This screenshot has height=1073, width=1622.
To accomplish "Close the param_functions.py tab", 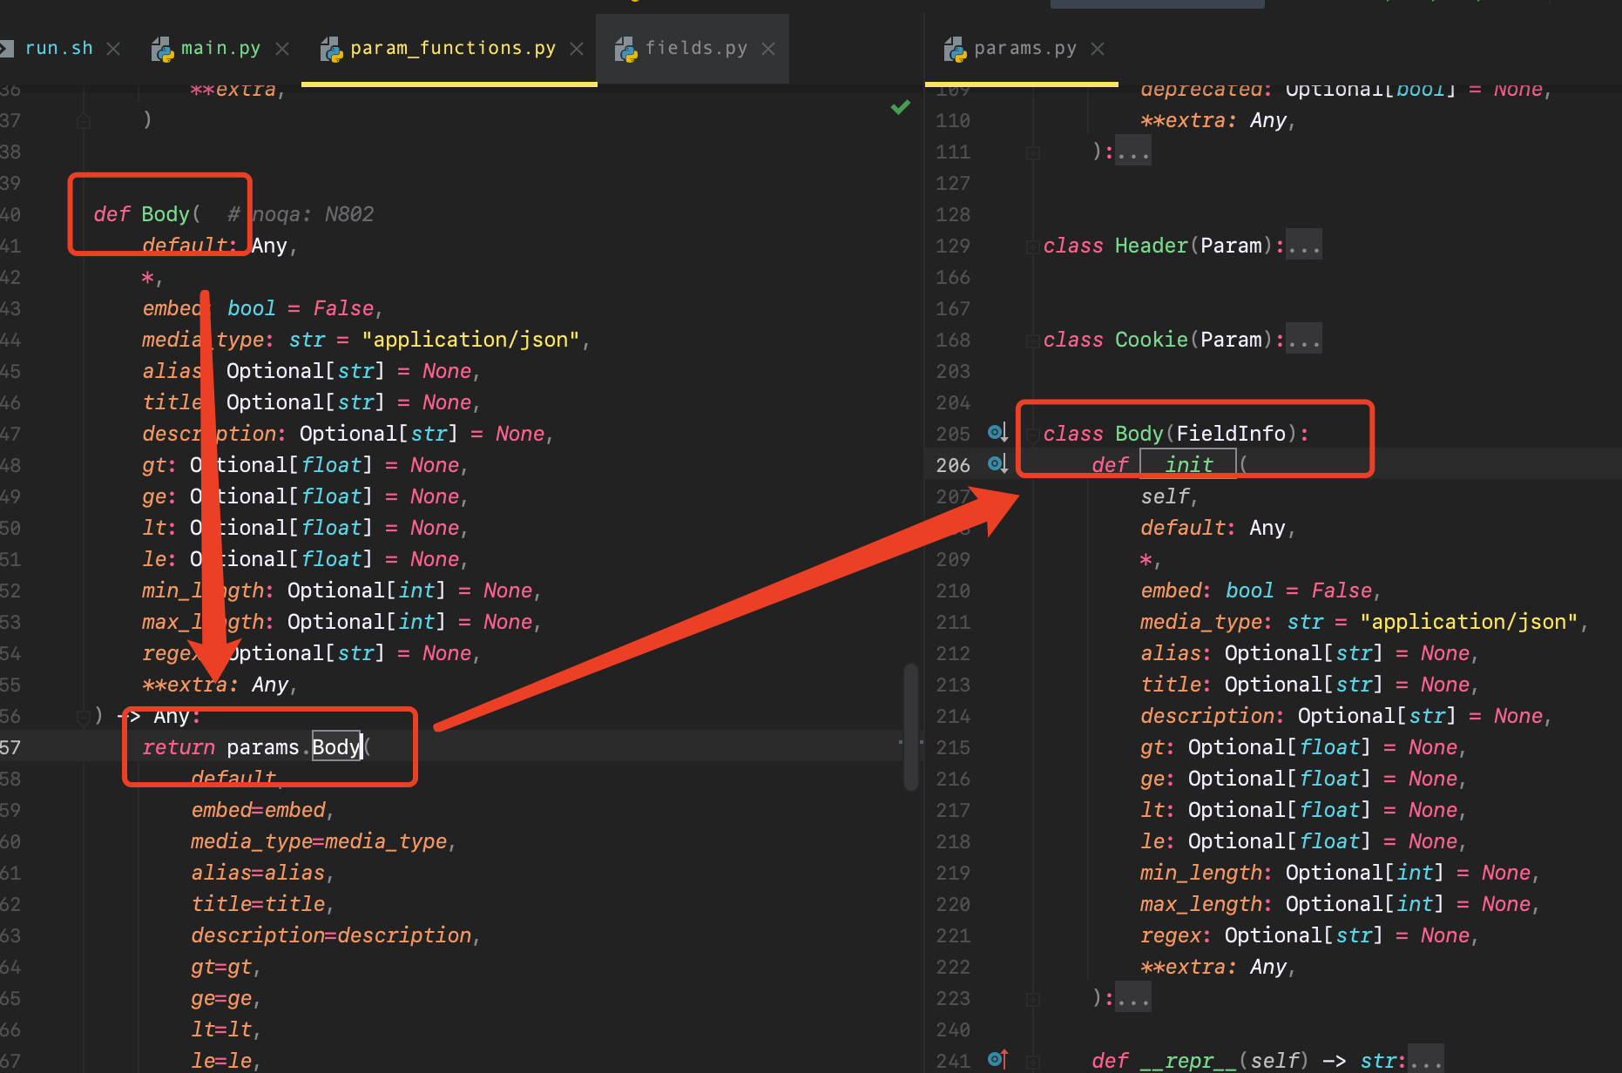I will pyautogui.click(x=577, y=50).
